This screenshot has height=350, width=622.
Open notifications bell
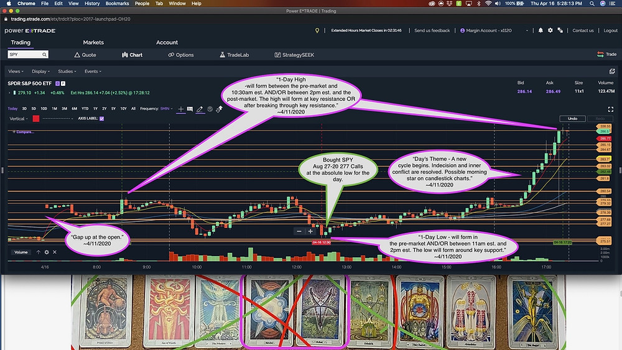pyautogui.click(x=541, y=30)
